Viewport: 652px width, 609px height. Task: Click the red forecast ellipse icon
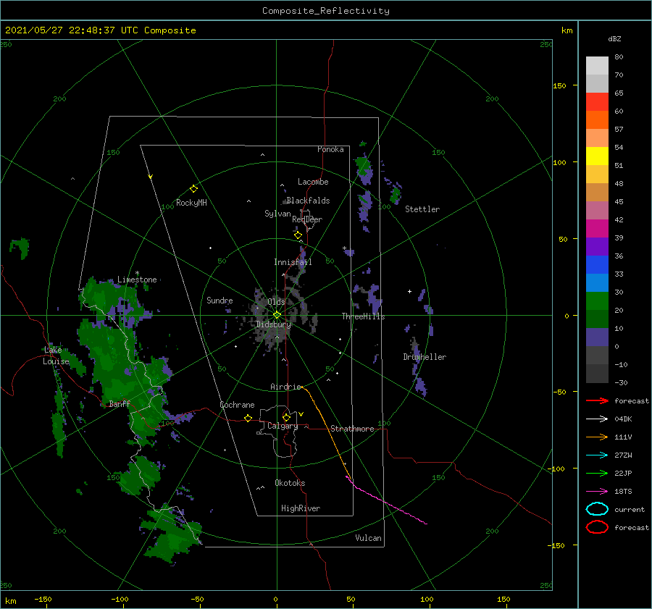(597, 527)
